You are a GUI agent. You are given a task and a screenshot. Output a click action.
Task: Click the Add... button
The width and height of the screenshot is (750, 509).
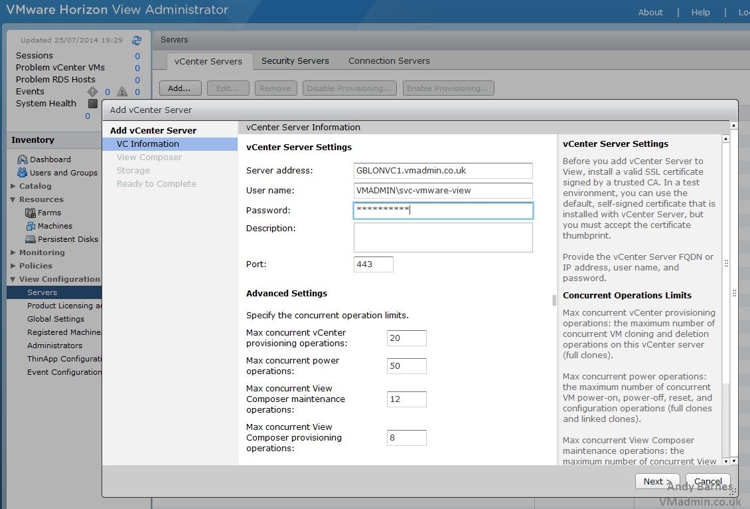tap(181, 88)
